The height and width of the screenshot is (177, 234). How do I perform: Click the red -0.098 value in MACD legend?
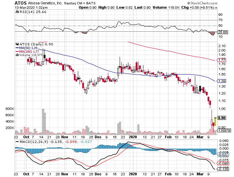[70, 142]
